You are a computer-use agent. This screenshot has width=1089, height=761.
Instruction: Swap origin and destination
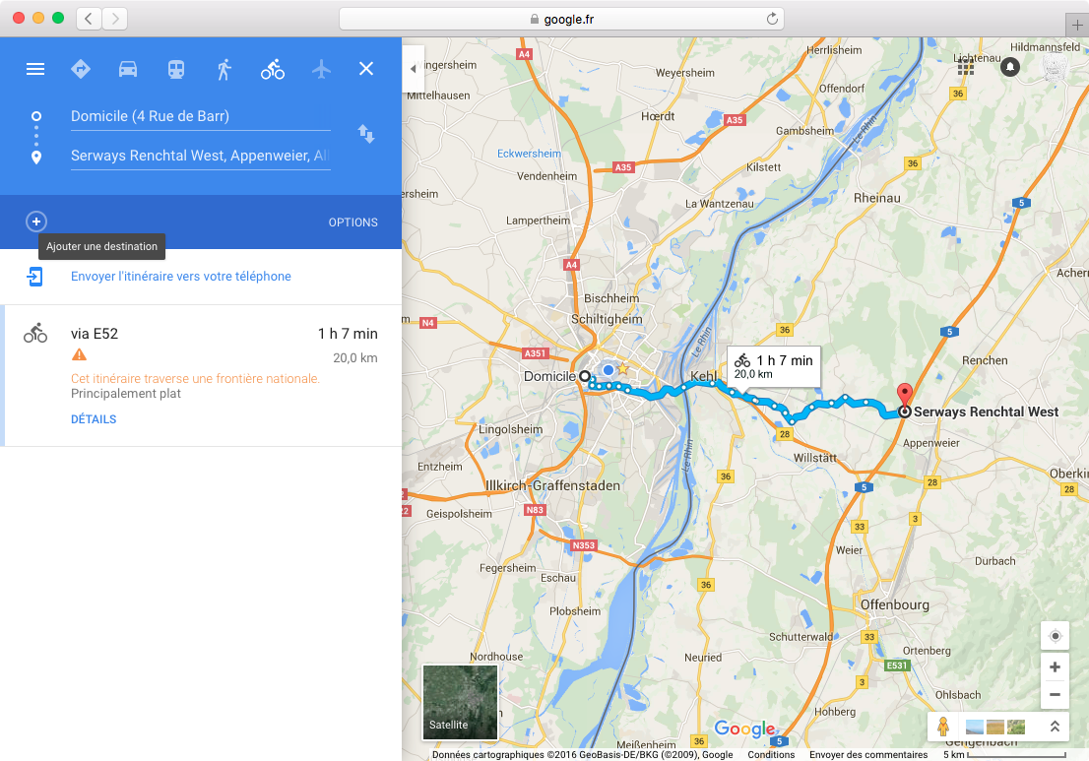(366, 133)
